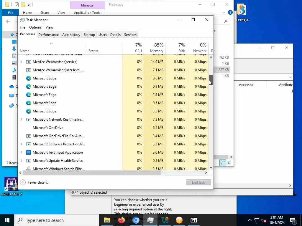Select the Microsoft OneDrive process row
Image resolution: width=302 pixels, height=226 pixels.
click(x=113, y=128)
